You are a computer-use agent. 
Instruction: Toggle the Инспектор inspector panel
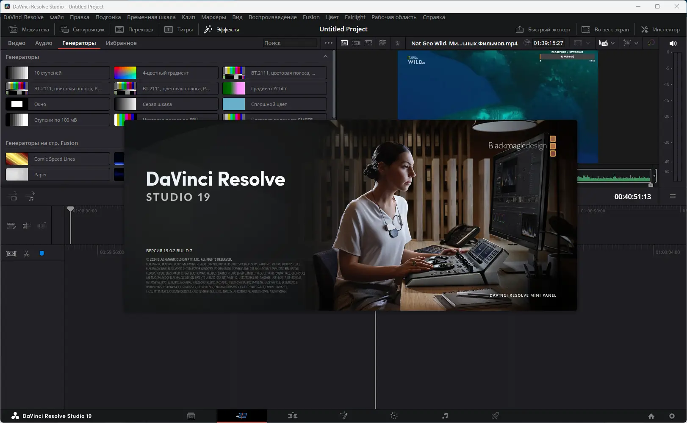click(660, 29)
